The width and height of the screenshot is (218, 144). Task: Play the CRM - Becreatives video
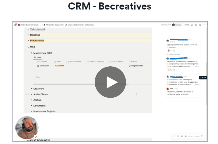(110, 82)
